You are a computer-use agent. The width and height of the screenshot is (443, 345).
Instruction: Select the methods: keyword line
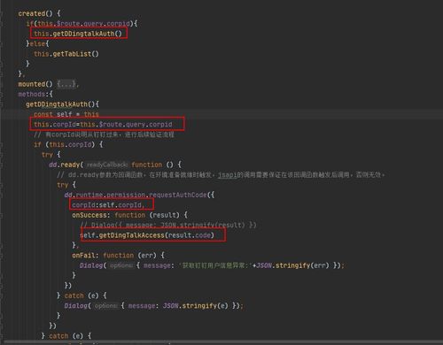click(35, 95)
